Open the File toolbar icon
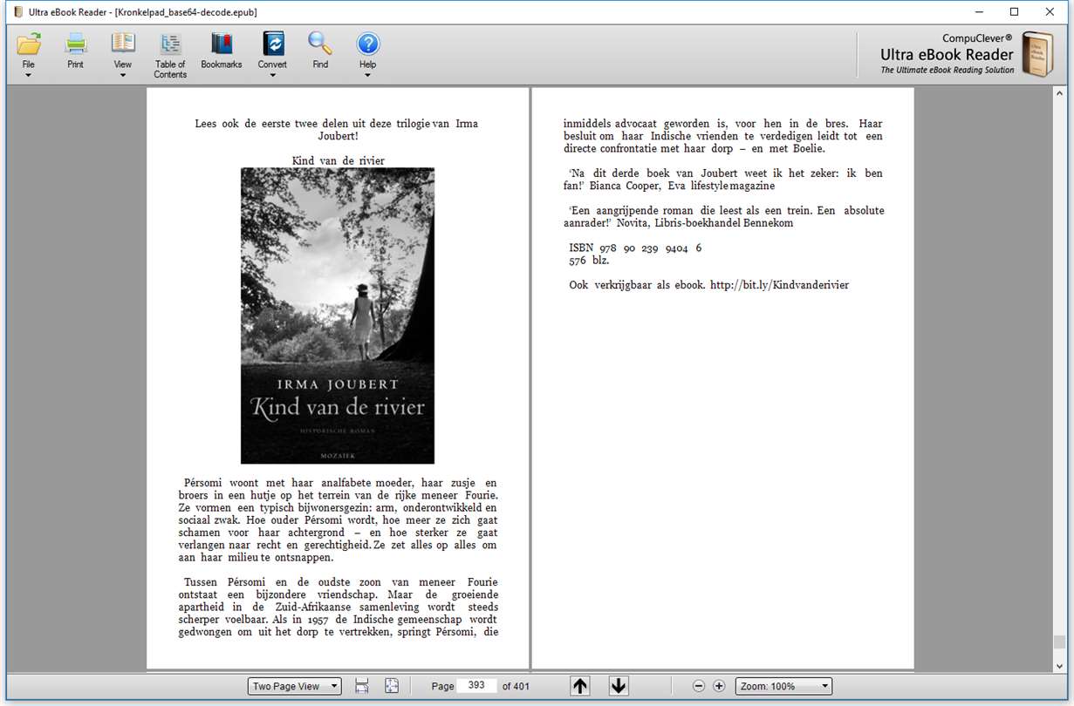The image size is (1074, 706). click(29, 44)
